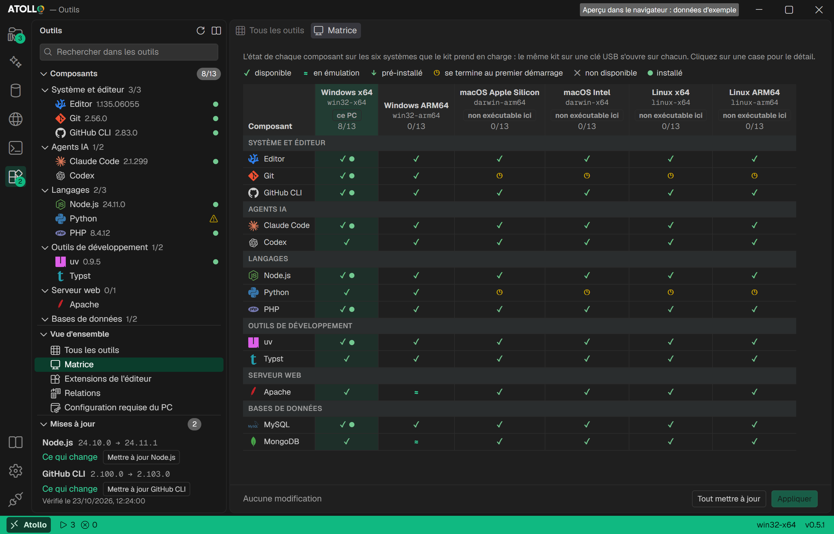Click win32-x64 in the status bar
Screen dimensions: 834x534
(x=776, y=525)
